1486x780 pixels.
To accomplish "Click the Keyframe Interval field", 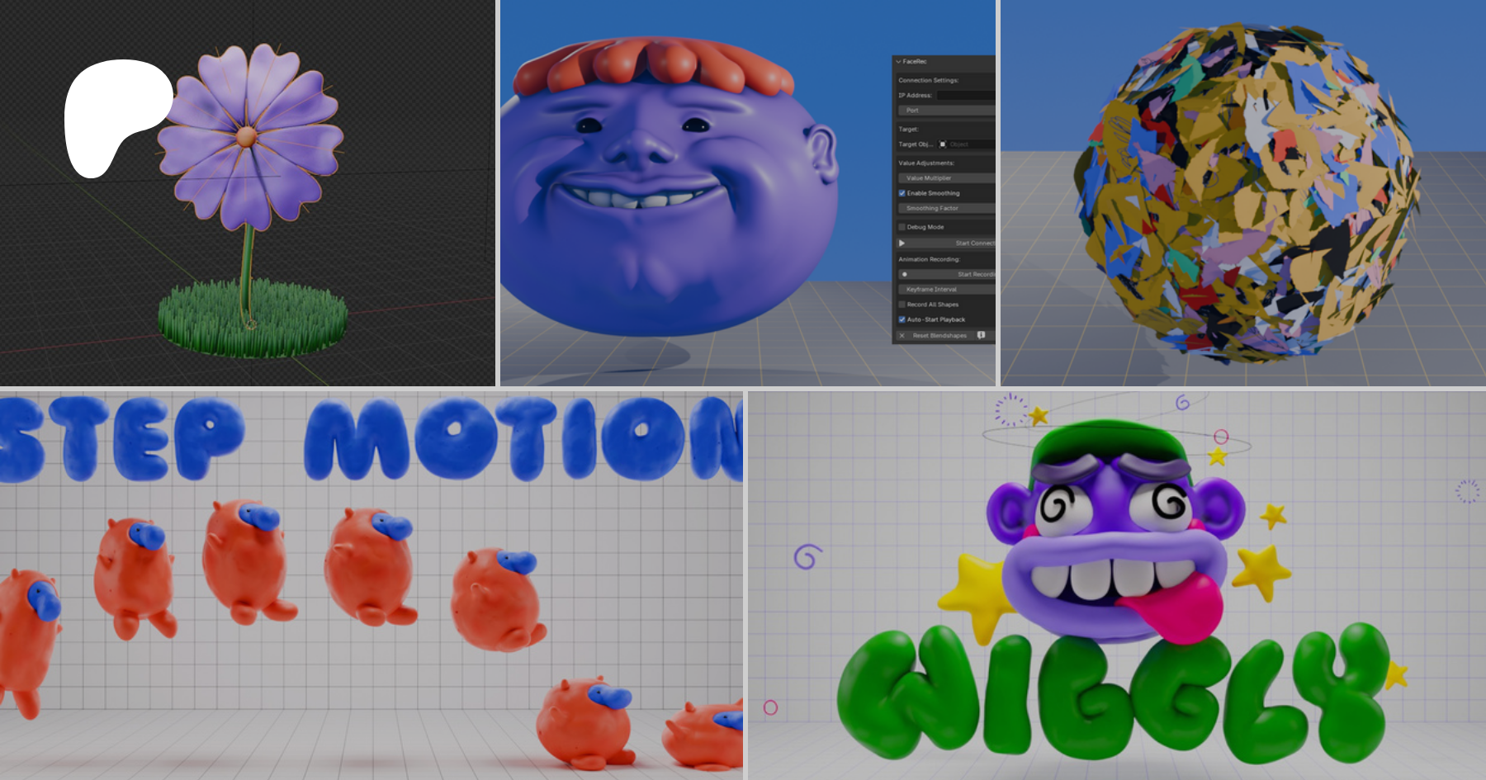I will tap(945, 290).
